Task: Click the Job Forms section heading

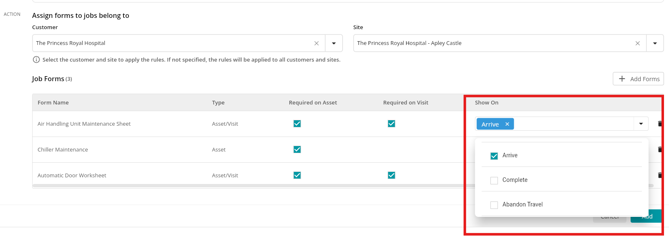Action: coord(48,79)
